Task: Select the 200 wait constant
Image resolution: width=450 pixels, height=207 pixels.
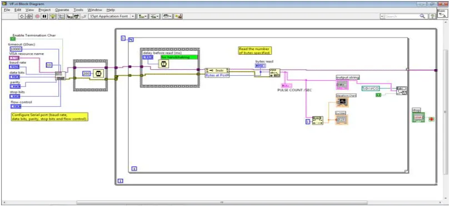Action: (x=86, y=74)
